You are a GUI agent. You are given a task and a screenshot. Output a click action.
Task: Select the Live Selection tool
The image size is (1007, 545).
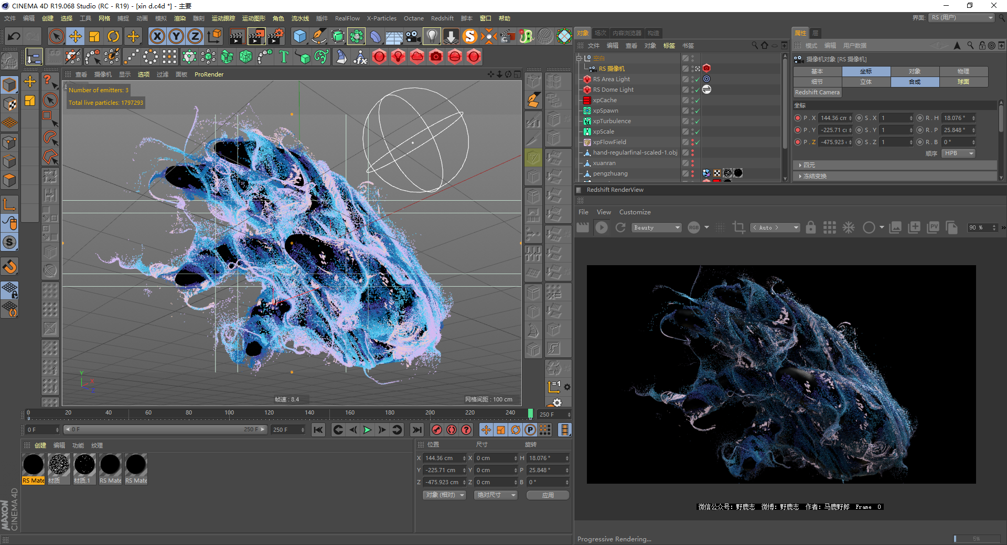pos(56,36)
